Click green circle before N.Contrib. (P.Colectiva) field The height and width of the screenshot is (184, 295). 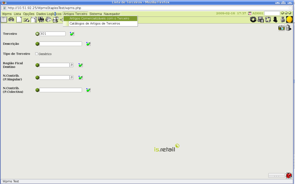[x=37, y=90]
